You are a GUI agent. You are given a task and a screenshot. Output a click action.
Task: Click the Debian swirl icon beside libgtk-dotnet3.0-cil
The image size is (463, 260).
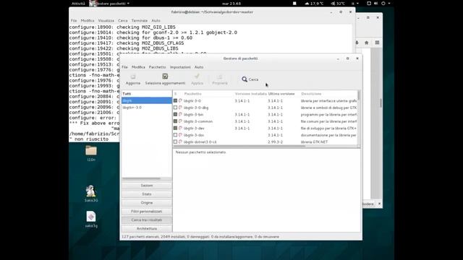[x=180, y=142]
